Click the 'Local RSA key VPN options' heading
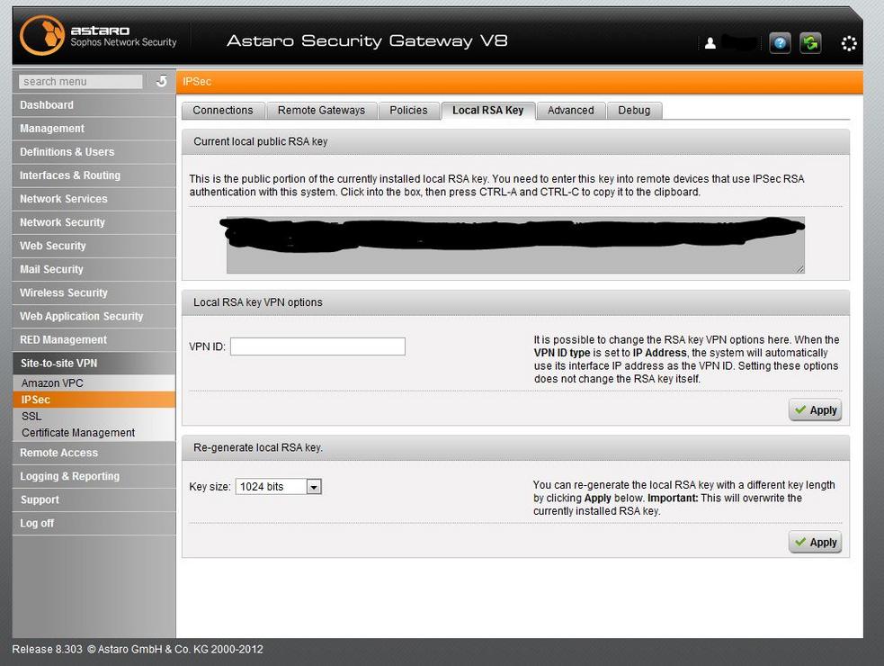The image size is (884, 666). pyautogui.click(x=257, y=302)
